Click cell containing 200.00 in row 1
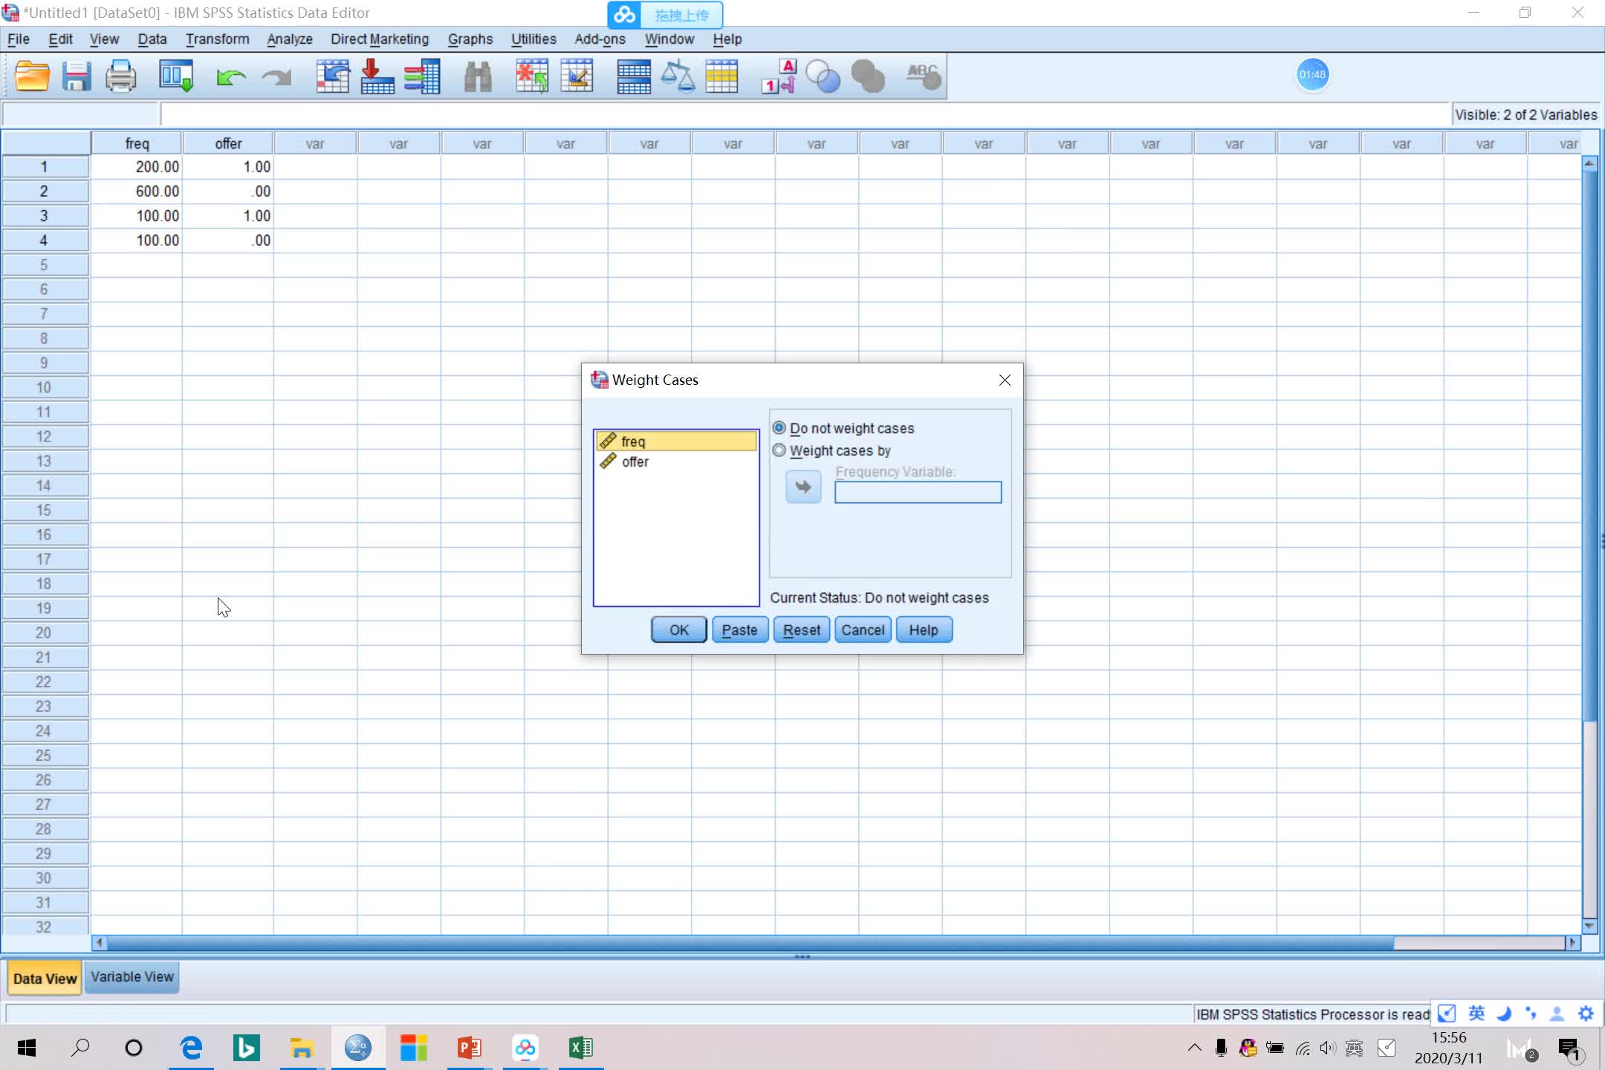This screenshot has height=1070, width=1605. click(x=137, y=166)
